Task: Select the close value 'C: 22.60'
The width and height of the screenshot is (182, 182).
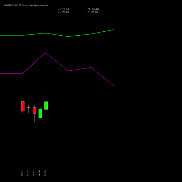Action: 64,9
